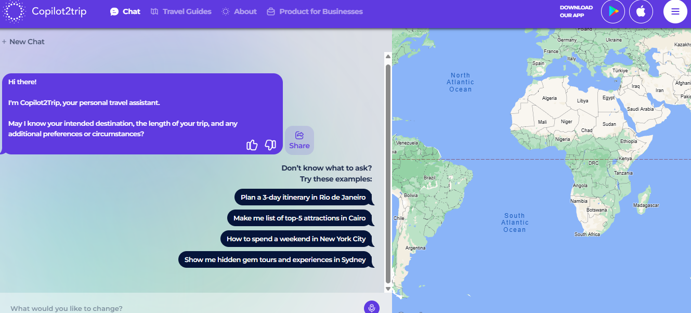Click 'Bolivia' on the map

click(x=411, y=195)
